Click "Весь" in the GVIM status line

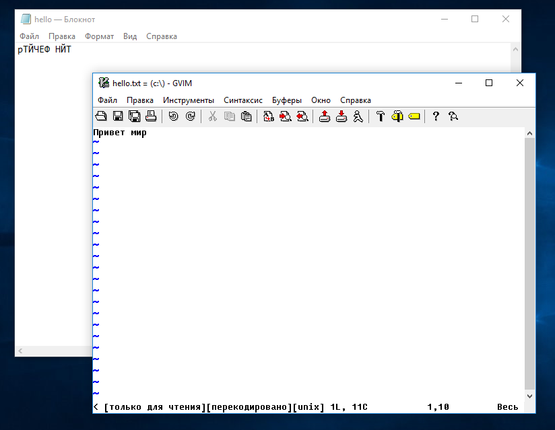tap(508, 407)
